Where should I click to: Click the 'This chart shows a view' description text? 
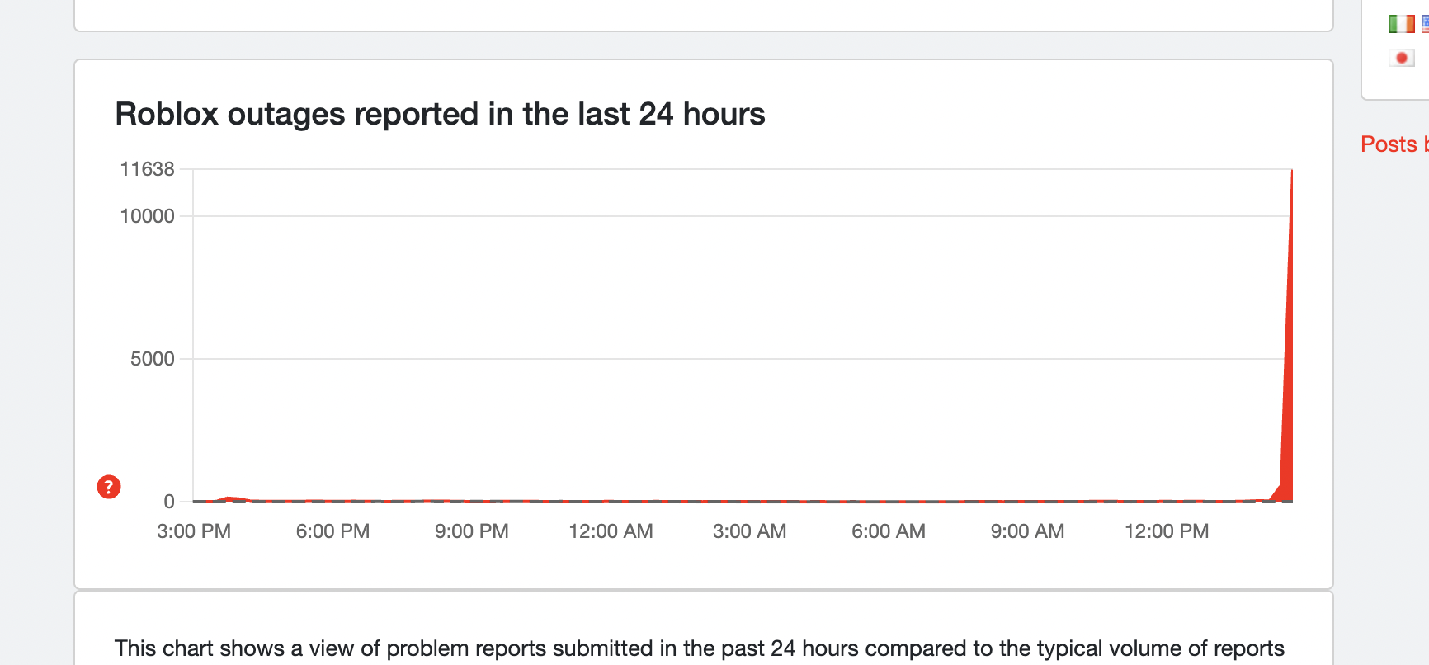pos(699,648)
